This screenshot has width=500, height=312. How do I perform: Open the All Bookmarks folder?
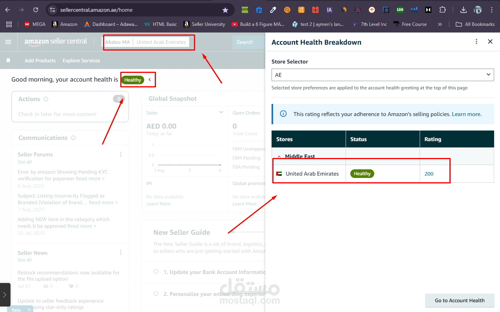475,24
